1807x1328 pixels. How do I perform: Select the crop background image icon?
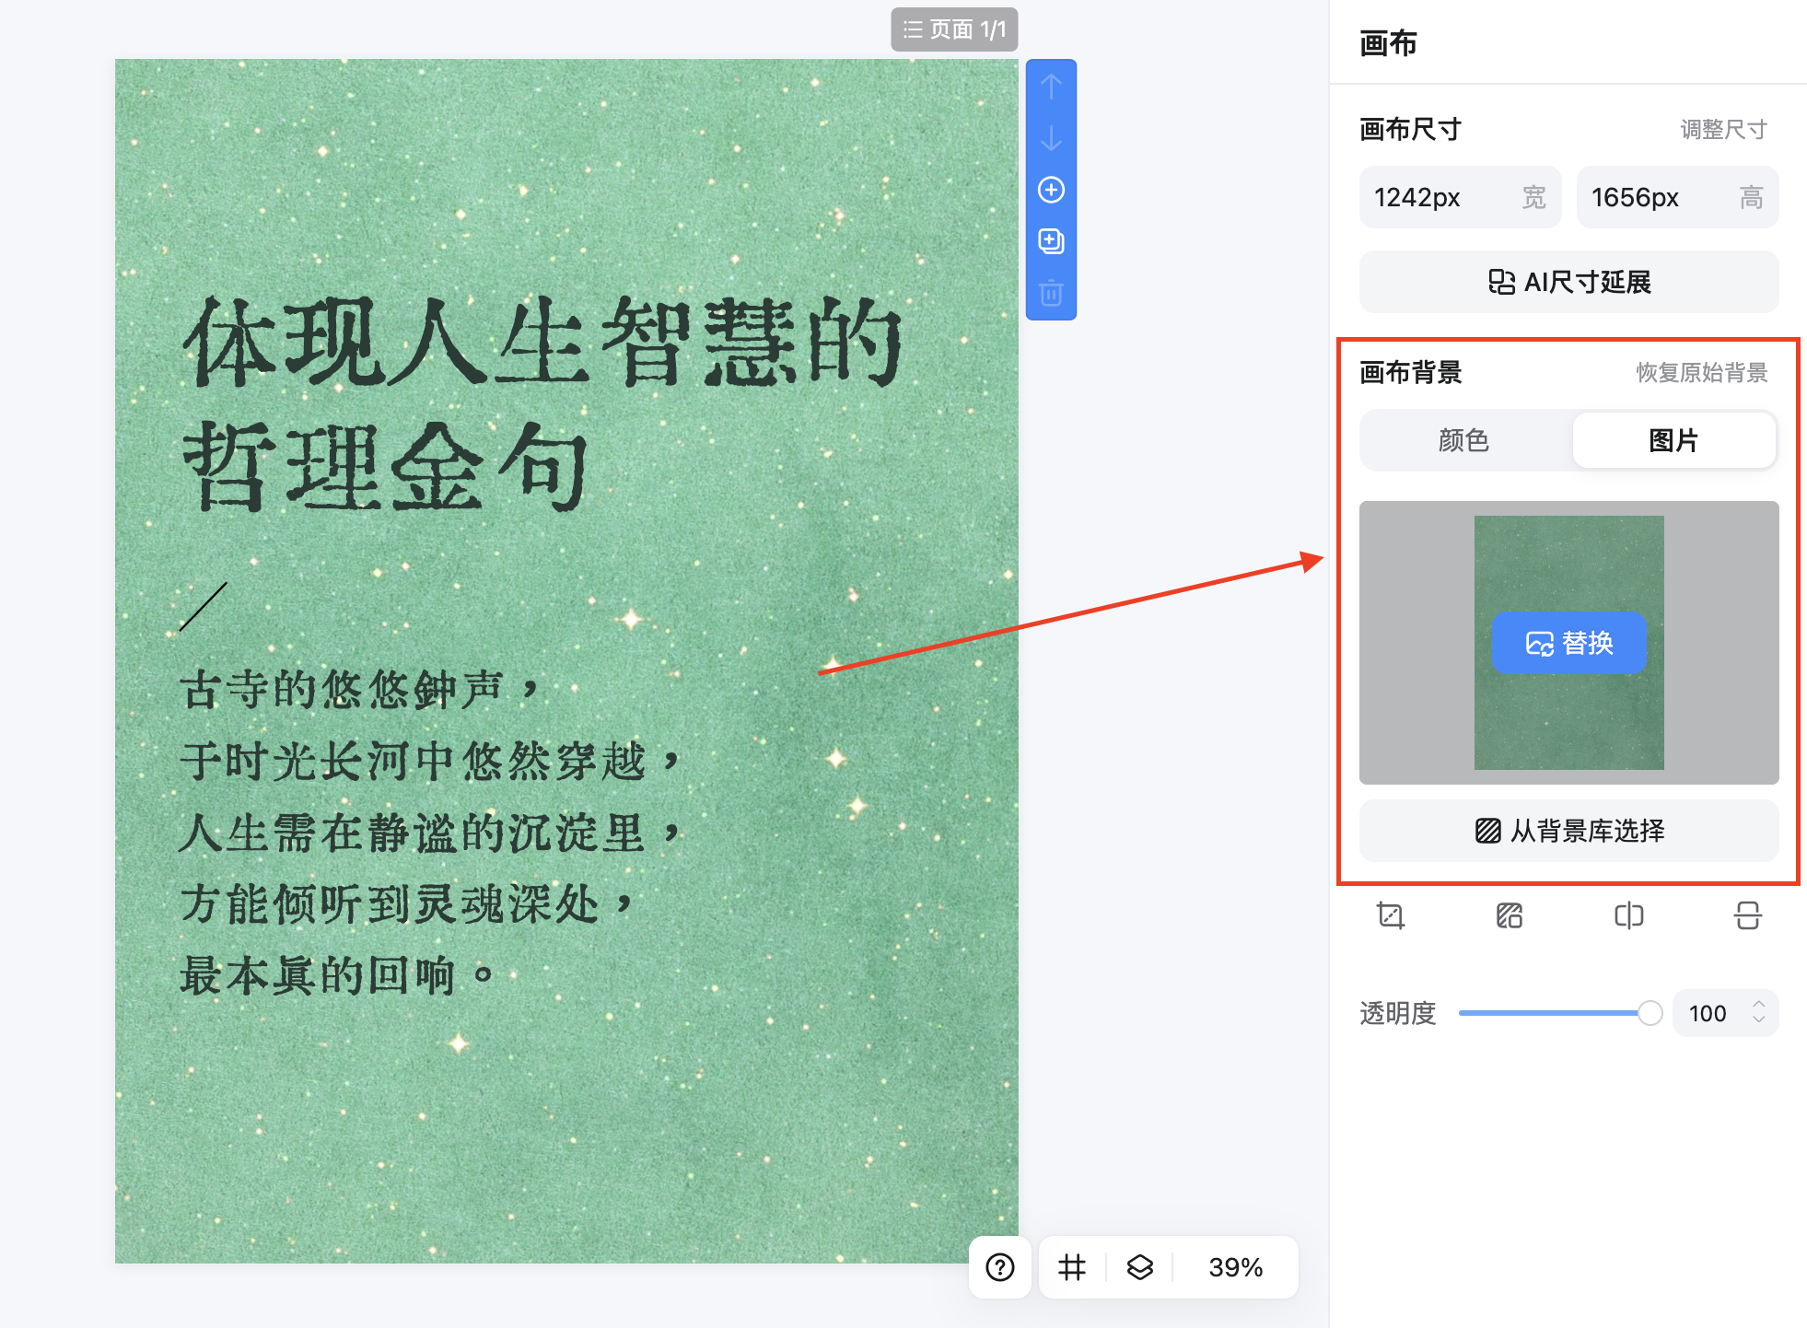point(1389,916)
